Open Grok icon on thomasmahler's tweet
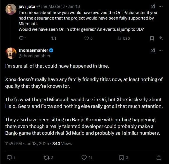 click(153, 50)
